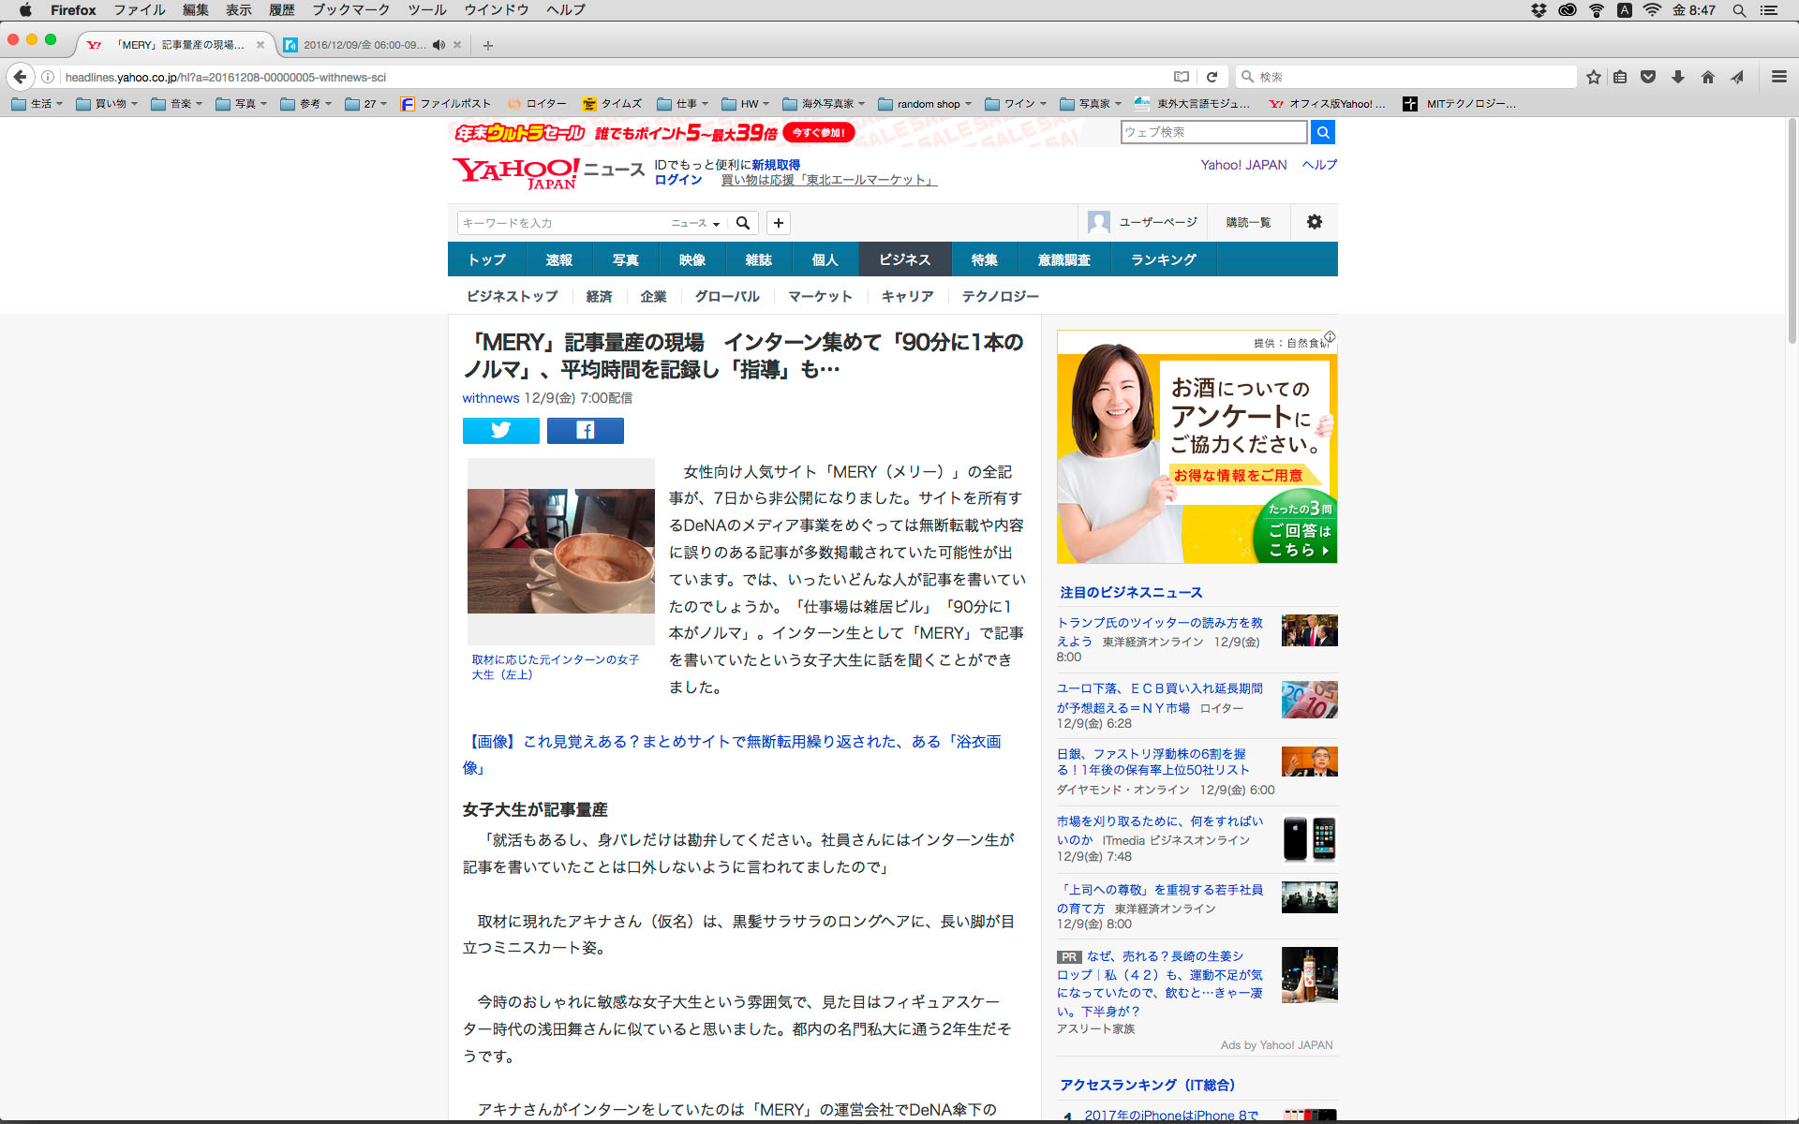
Task: Click the Firefox reload page icon
Action: click(x=1212, y=77)
